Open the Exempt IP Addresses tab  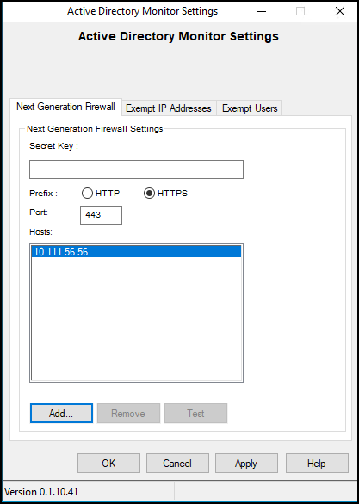pyautogui.click(x=169, y=108)
